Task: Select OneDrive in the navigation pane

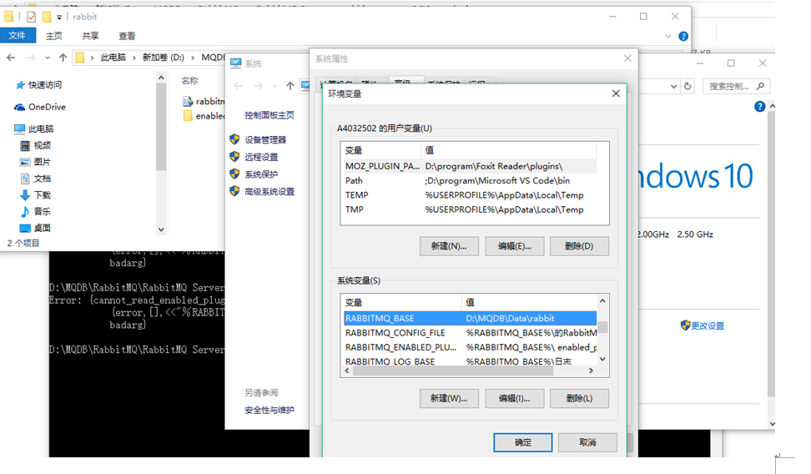Action: (x=40, y=107)
